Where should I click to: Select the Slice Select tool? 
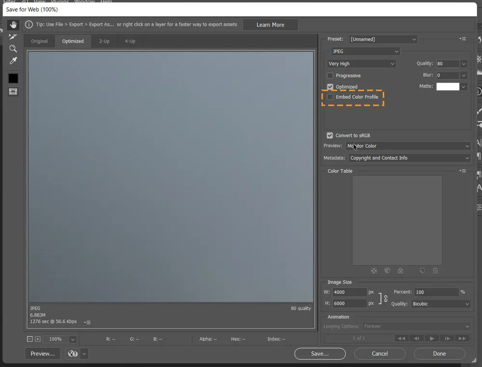[13, 37]
